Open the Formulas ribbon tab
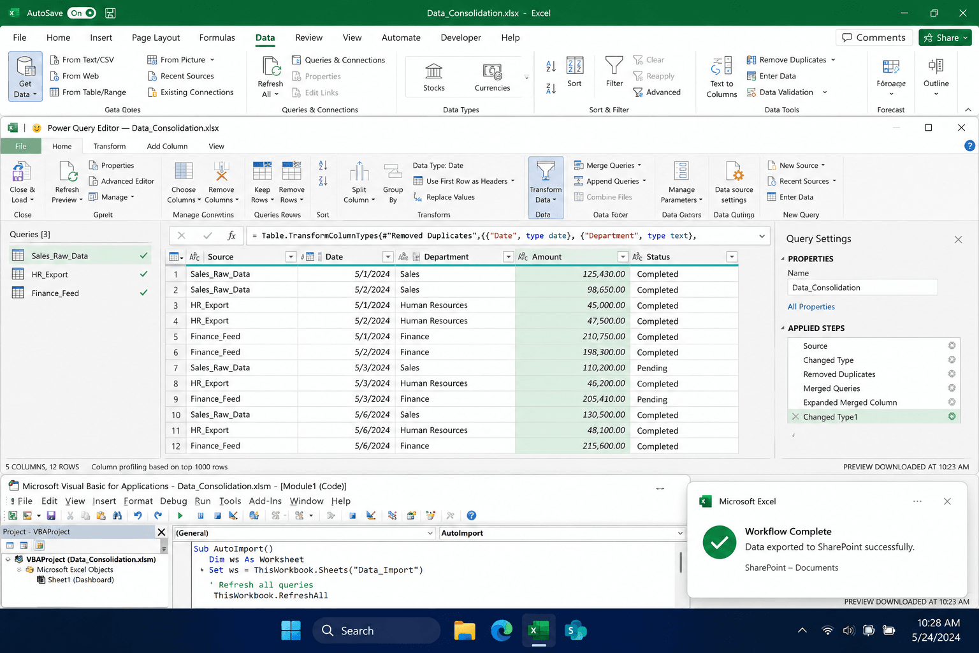The width and height of the screenshot is (979, 653). click(x=217, y=38)
